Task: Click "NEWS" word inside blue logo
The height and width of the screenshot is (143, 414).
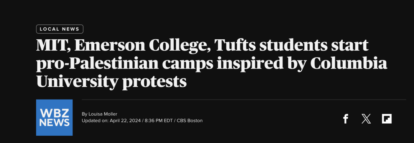Action: (x=54, y=122)
